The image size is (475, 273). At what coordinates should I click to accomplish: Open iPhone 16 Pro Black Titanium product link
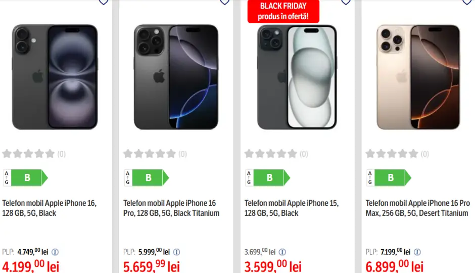[171, 208]
